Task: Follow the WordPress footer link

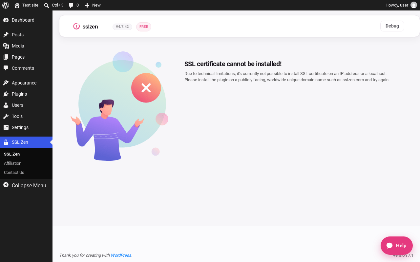Action: pyautogui.click(x=121, y=255)
